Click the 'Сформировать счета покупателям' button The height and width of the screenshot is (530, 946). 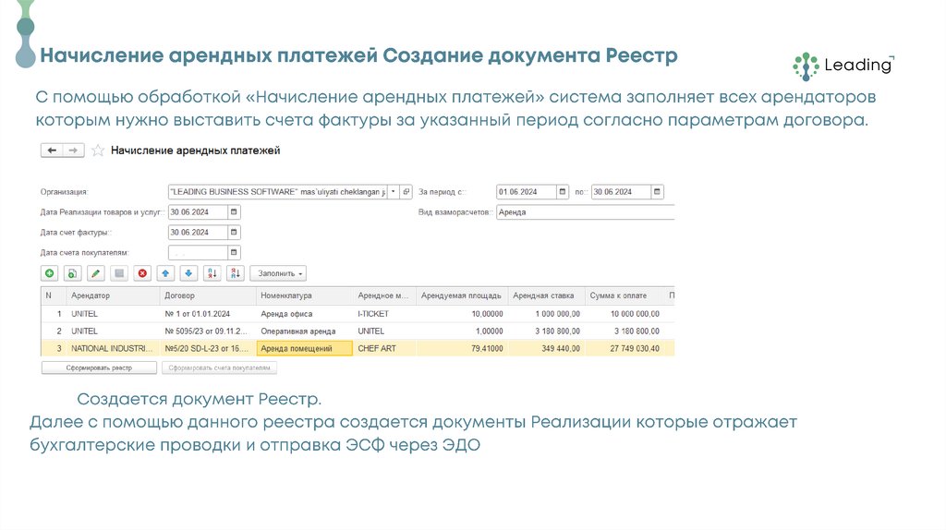pos(219,367)
